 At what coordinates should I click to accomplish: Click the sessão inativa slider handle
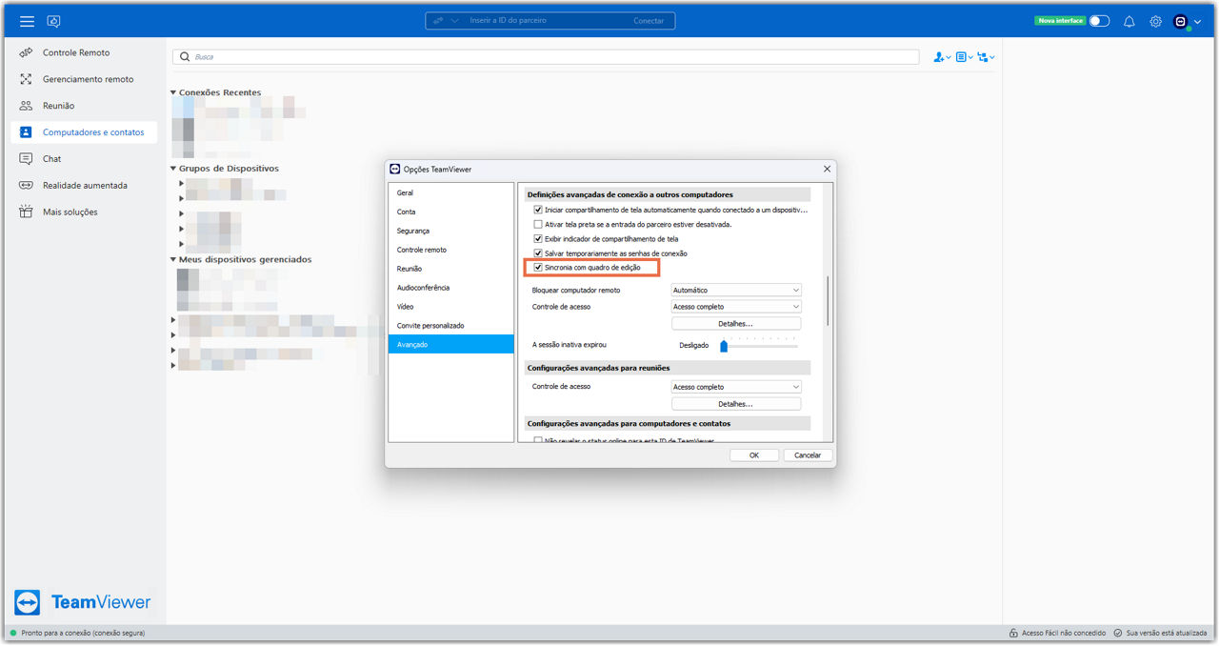(724, 346)
